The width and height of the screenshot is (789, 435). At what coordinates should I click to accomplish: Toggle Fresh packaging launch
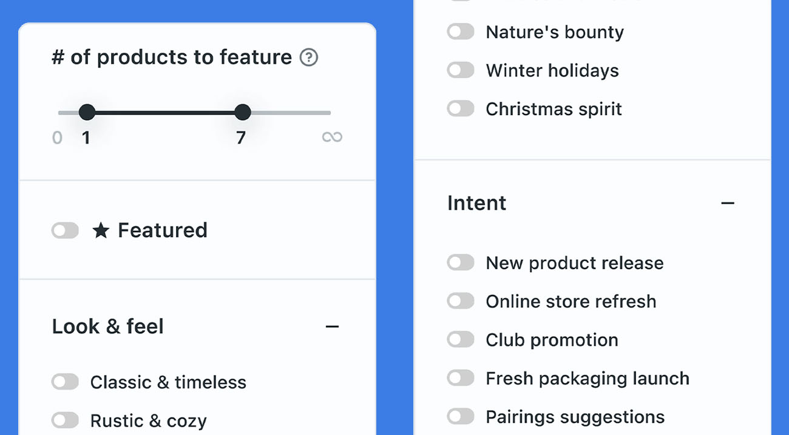(461, 377)
